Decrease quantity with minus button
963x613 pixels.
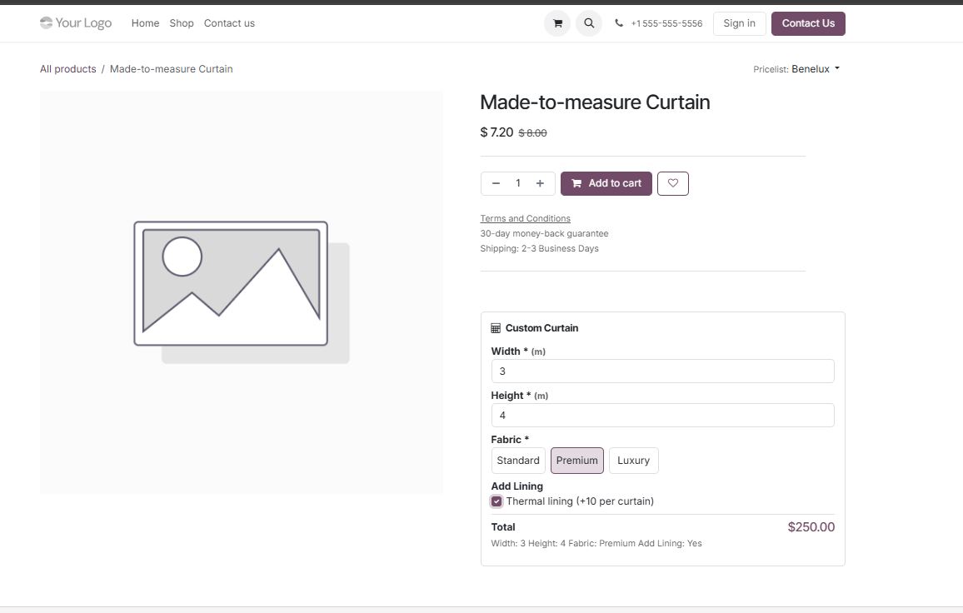tap(496, 183)
